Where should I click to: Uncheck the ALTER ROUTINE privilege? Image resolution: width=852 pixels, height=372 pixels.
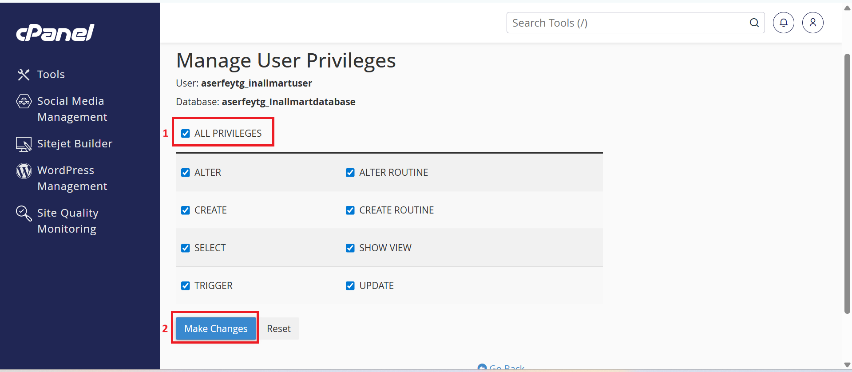(x=350, y=173)
